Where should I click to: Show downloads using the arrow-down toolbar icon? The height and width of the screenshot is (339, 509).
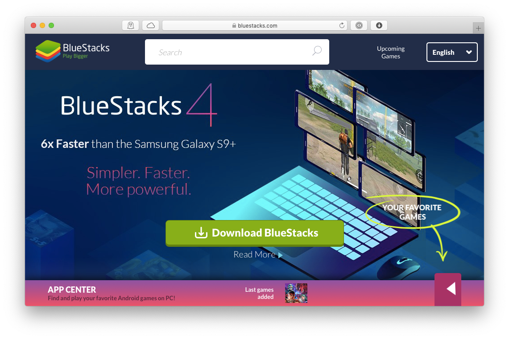(379, 25)
